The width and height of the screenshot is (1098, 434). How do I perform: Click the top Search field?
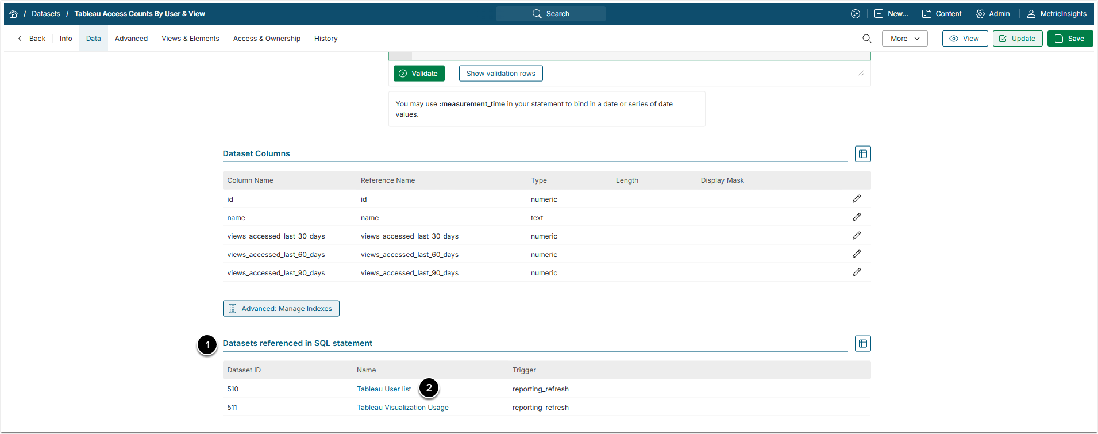550,14
